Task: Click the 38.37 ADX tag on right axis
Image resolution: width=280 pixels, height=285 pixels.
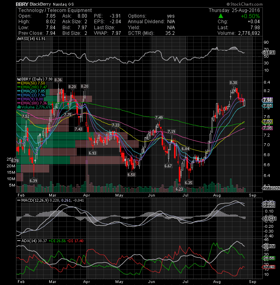Action: click(x=269, y=246)
